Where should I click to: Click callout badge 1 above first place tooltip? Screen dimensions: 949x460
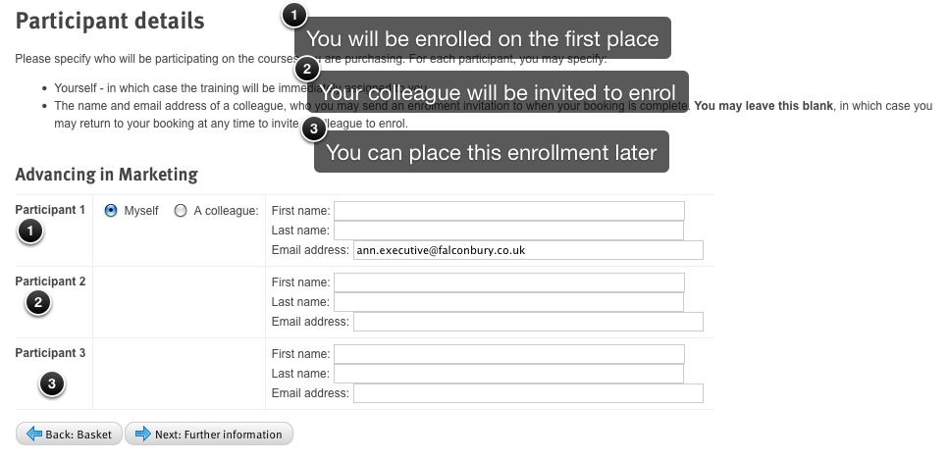pyautogui.click(x=294, y=15)
